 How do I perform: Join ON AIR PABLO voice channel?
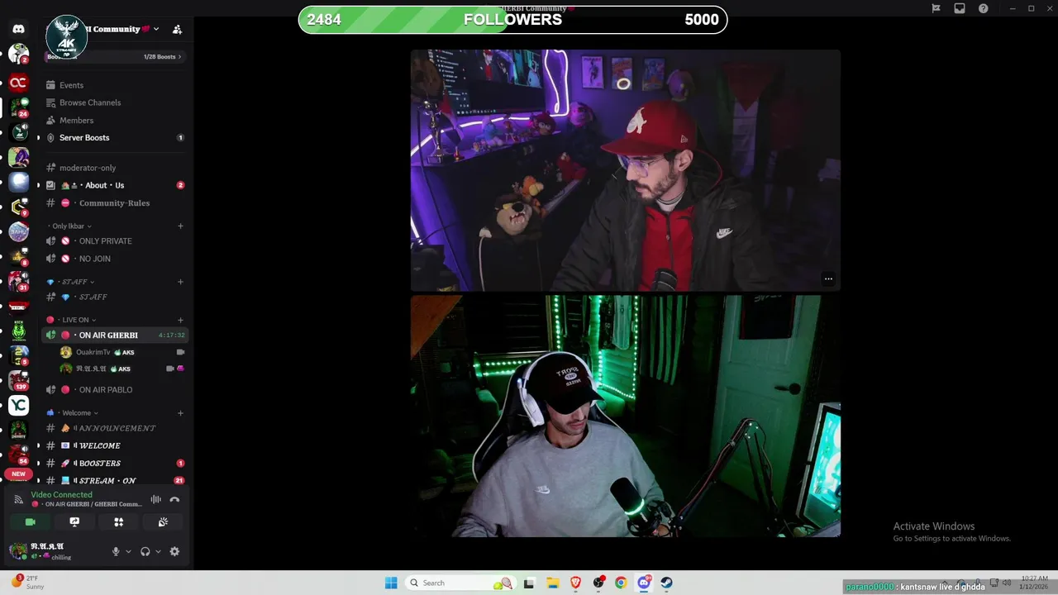click(x=115, y=390)
